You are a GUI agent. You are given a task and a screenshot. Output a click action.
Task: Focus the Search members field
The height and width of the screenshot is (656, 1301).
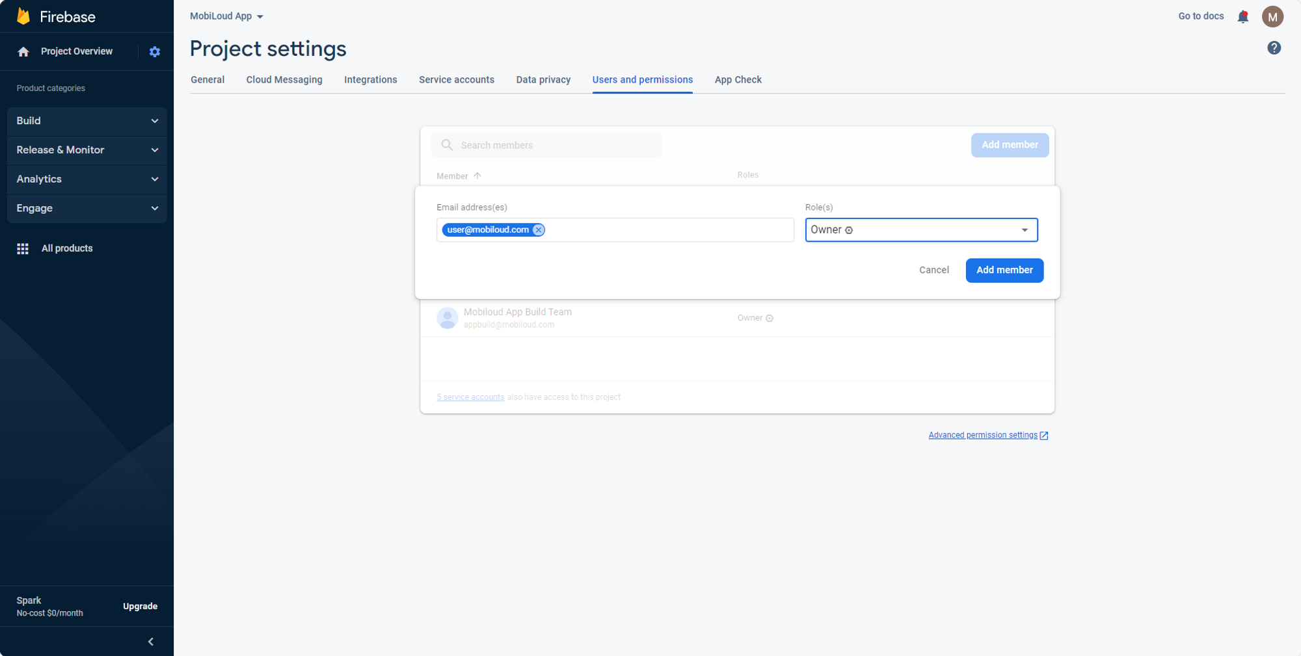coord(546,145)
